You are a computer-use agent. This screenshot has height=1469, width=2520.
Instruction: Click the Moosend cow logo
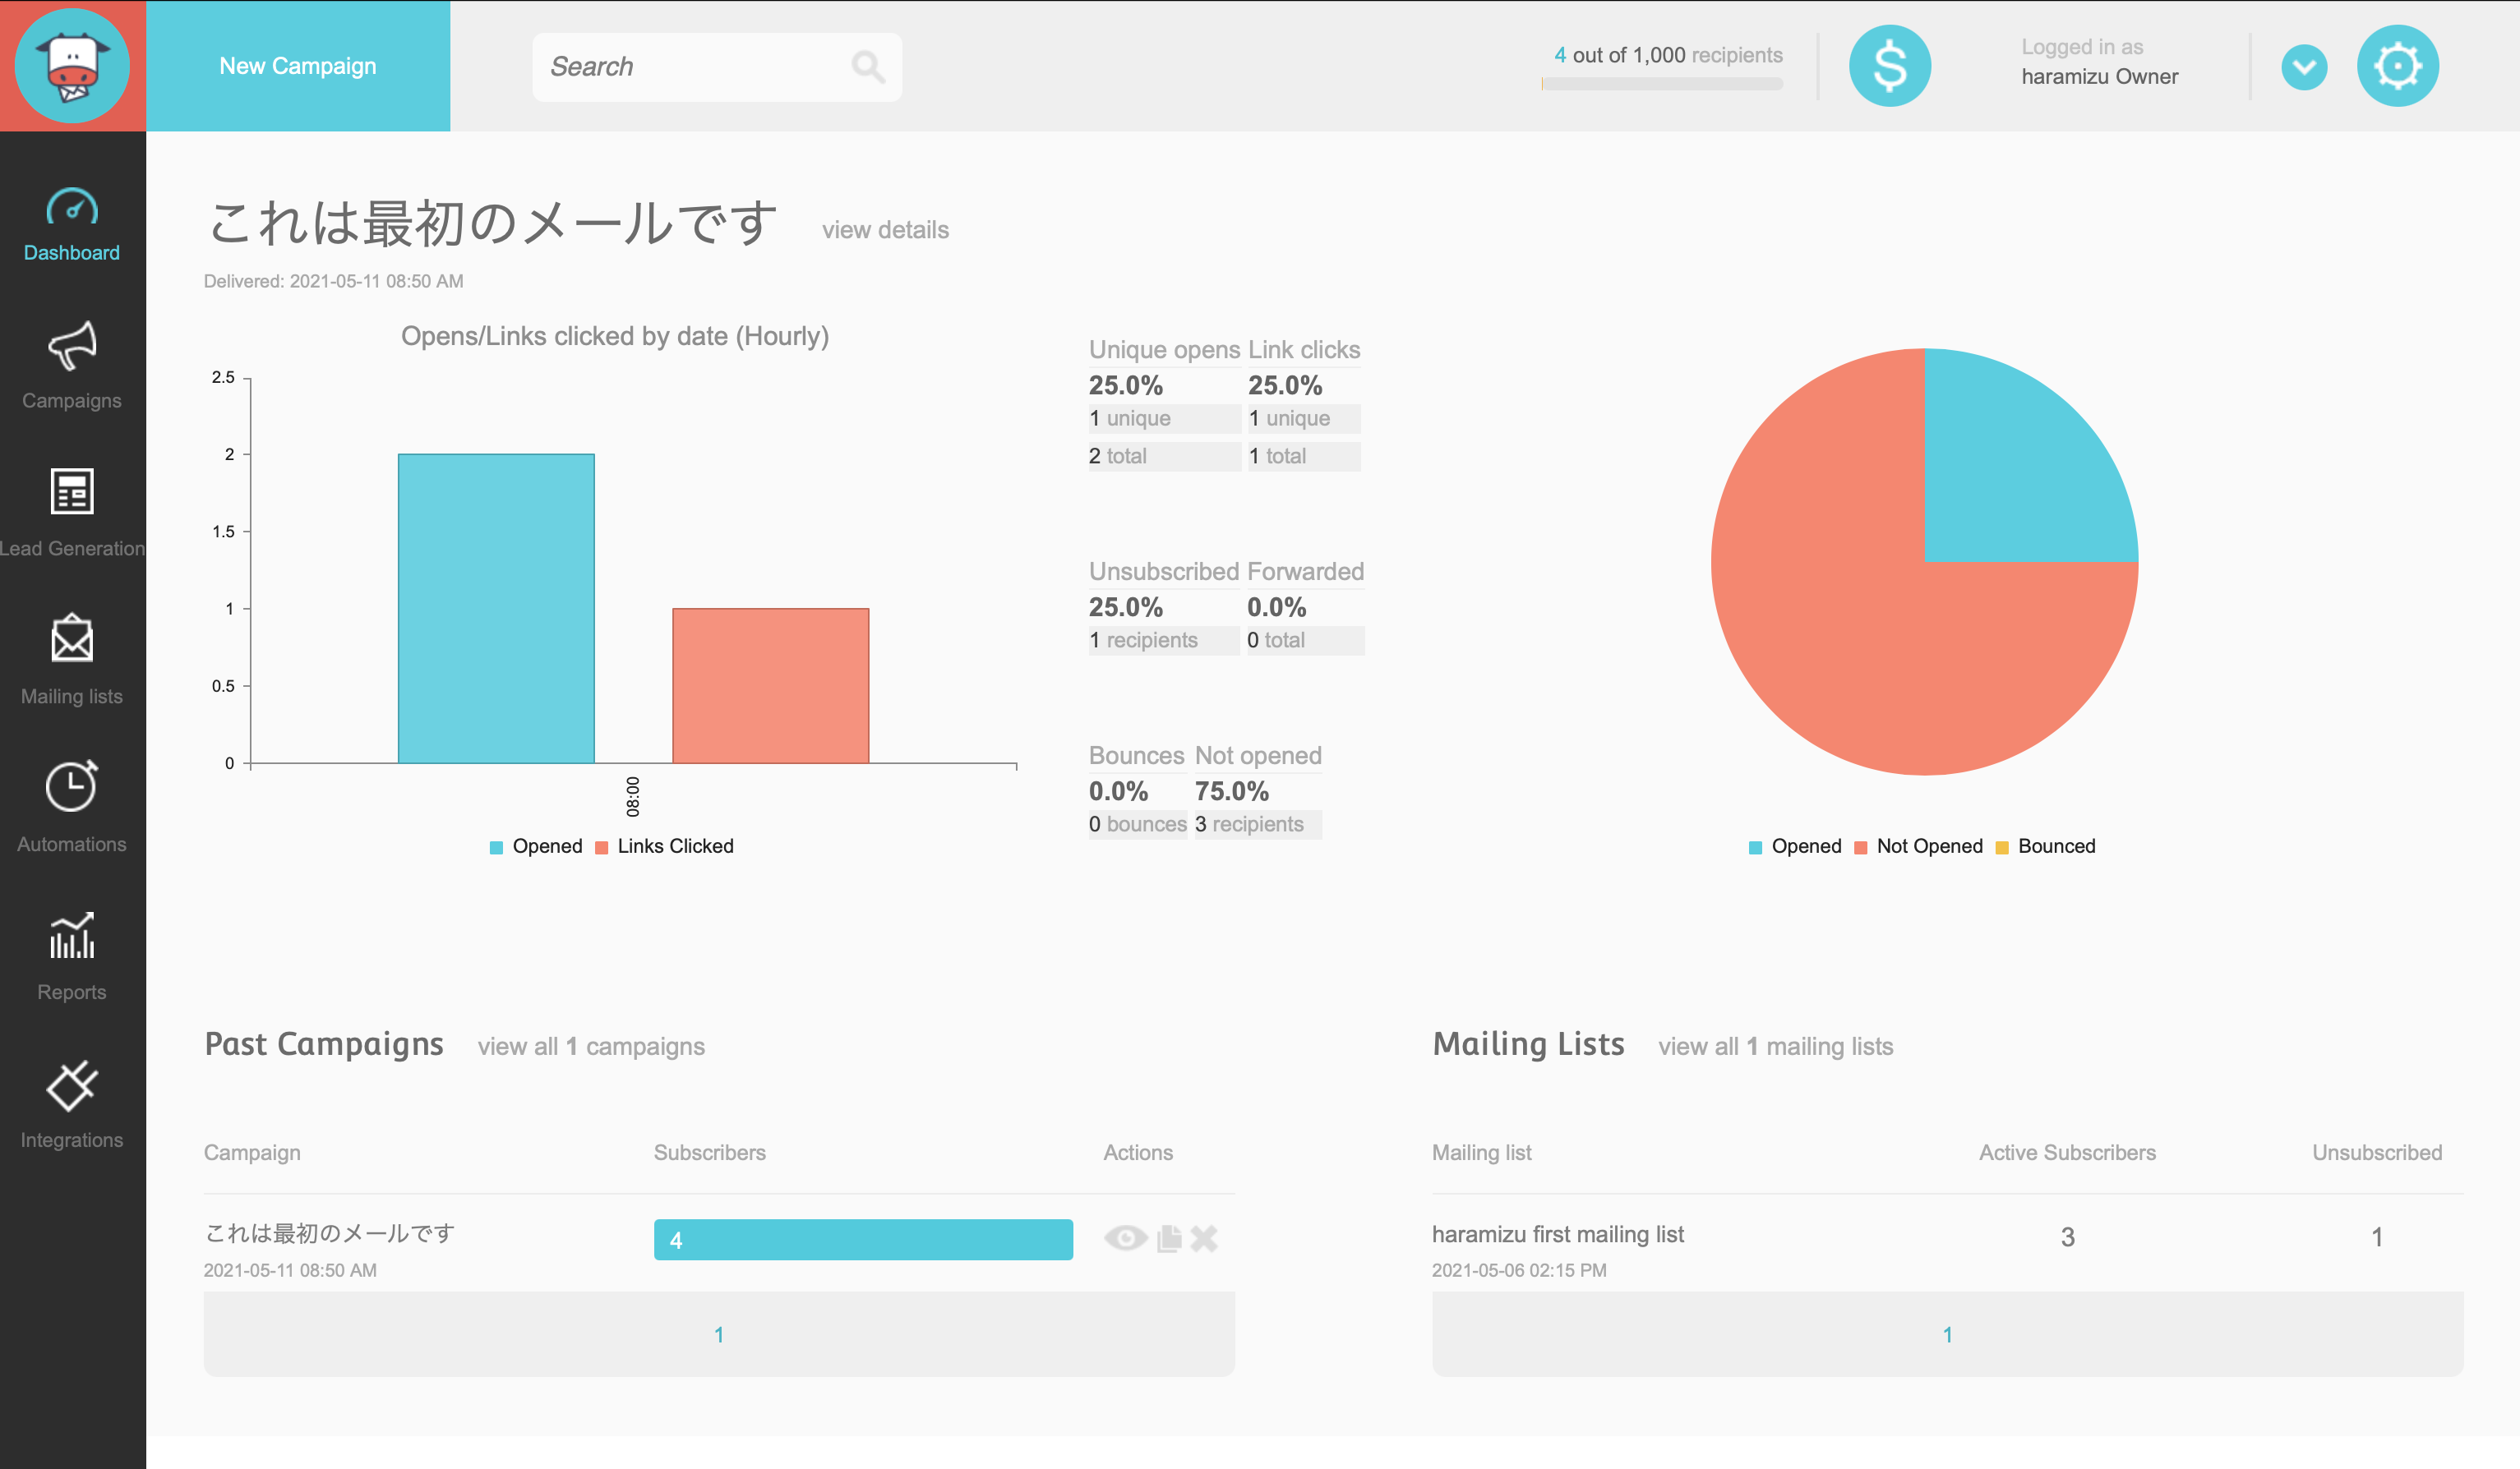(x=72, y=66)
